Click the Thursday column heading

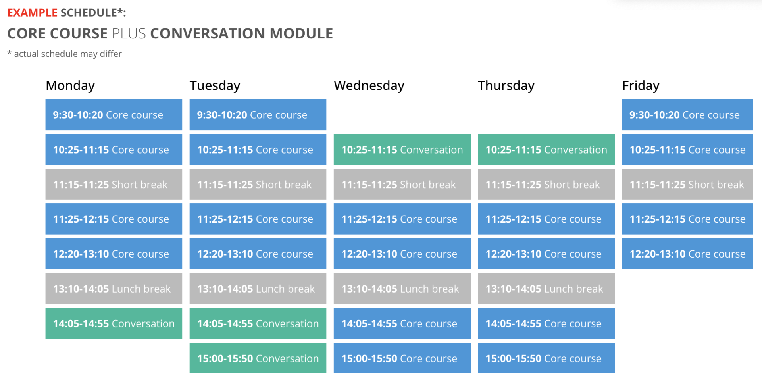(506, 86)
